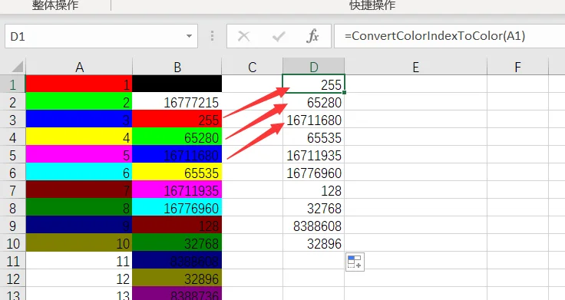Select row 5 header
The width and height of the screenshot is (565, 300).
12,155
